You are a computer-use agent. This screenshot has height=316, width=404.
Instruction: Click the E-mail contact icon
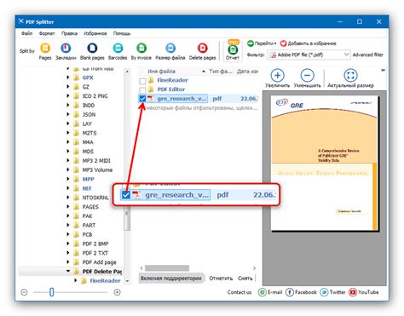coord(262,292)
